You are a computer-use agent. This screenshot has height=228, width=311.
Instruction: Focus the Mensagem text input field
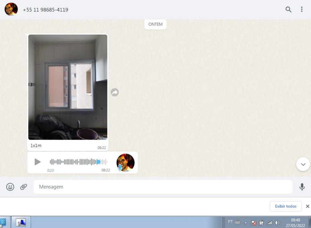tap(163, 187)
